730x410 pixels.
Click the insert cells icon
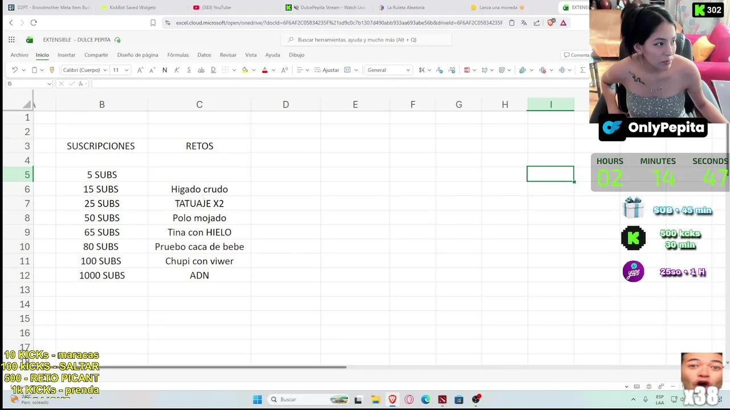(522, 70)
